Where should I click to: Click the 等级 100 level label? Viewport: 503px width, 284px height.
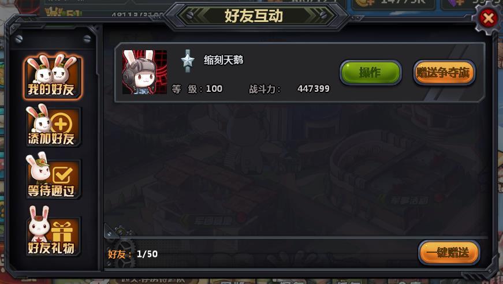click(197, 89)
